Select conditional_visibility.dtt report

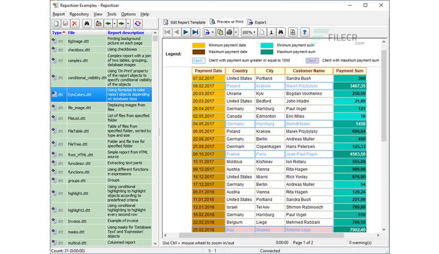pyautogui.click(x=101, y=78)
